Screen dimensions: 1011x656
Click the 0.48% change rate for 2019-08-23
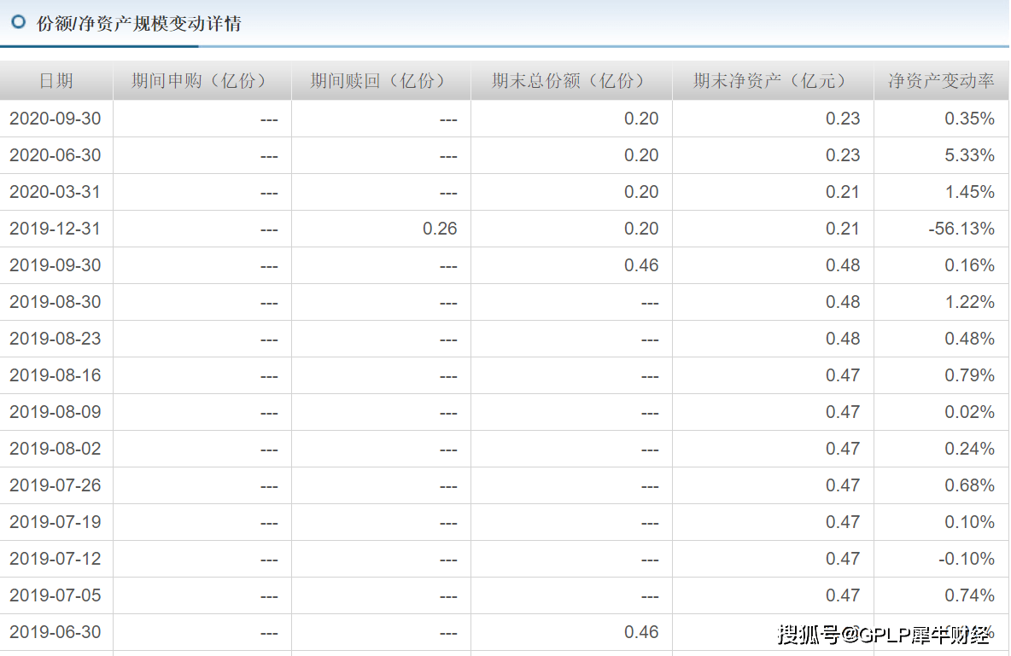[x=970, y=339]
